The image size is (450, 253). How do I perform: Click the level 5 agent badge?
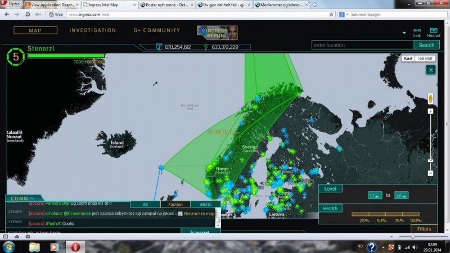tap(16, 57)
